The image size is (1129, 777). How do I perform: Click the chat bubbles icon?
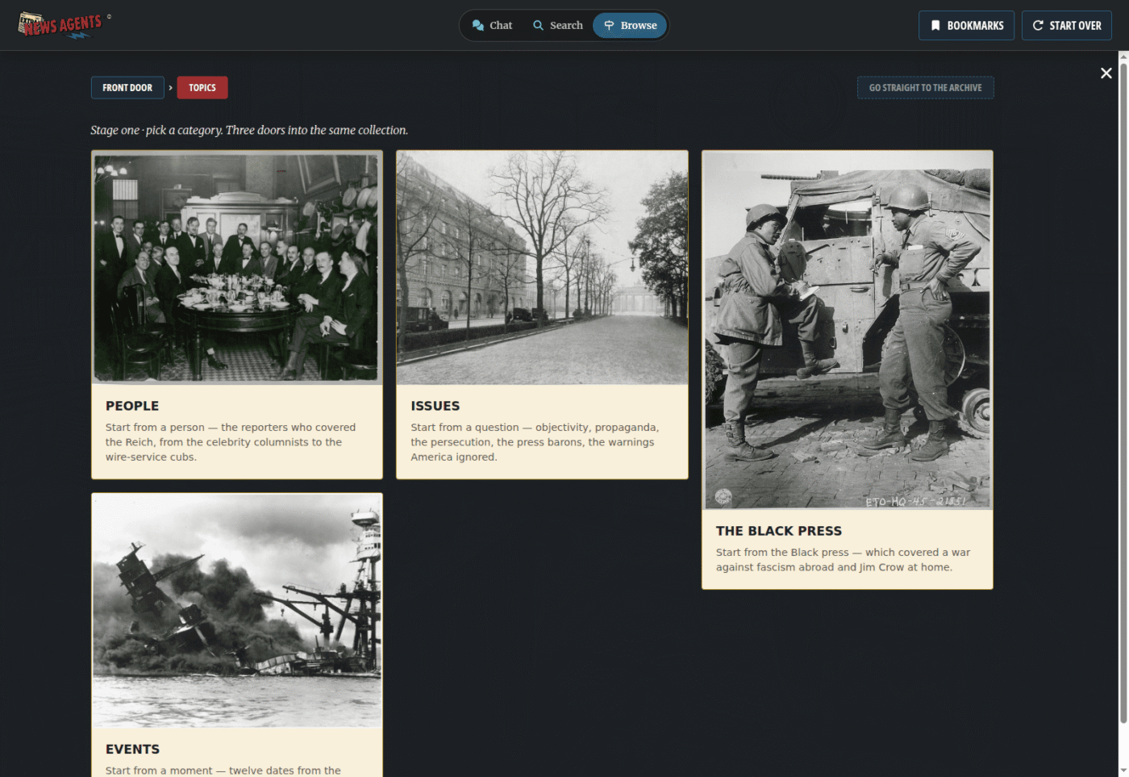click(478, 25)
